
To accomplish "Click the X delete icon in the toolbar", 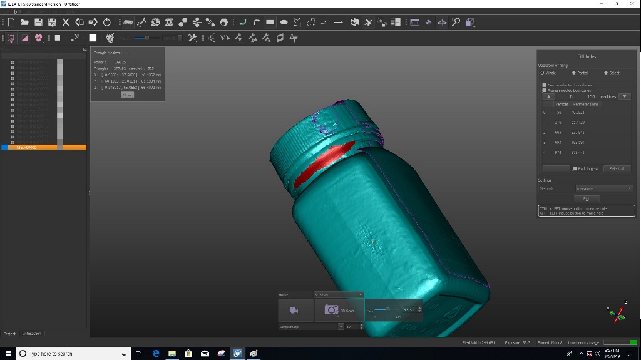I will click(66, 22).
